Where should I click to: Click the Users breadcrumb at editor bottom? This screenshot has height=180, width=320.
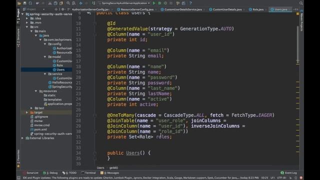pyautogui.click(x=100, y=168)
